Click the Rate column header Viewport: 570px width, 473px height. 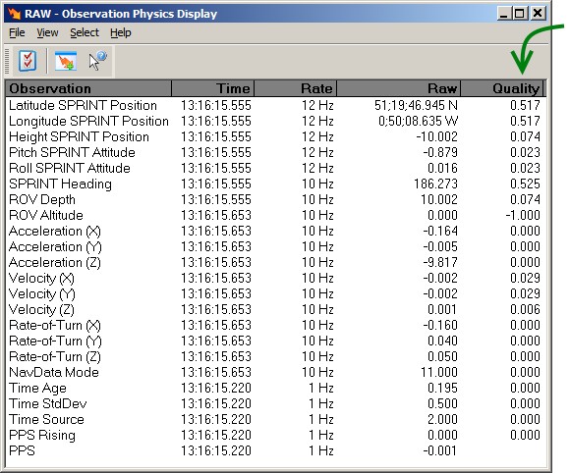tap(295, 88)
